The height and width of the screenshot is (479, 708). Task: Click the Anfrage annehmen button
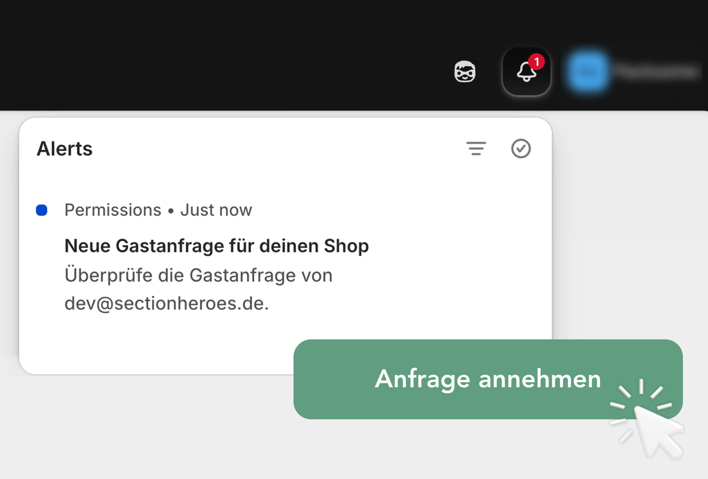pyautogui.click(x=488, y=379)
